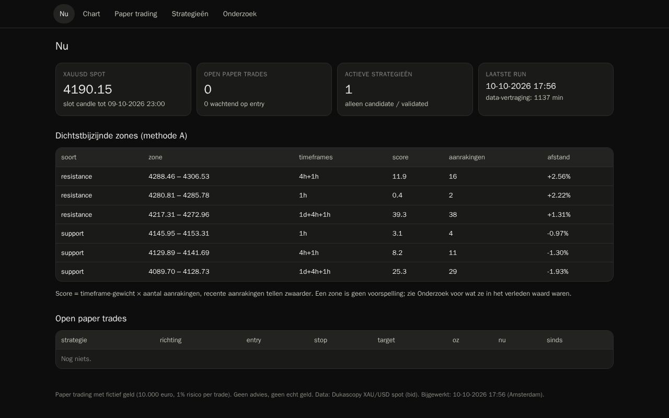Click the entry column header
This screenshot has height=418, width=669.
[x=254, y=340]
